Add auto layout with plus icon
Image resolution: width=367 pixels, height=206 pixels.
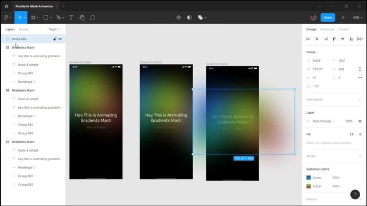coord(360,99)
